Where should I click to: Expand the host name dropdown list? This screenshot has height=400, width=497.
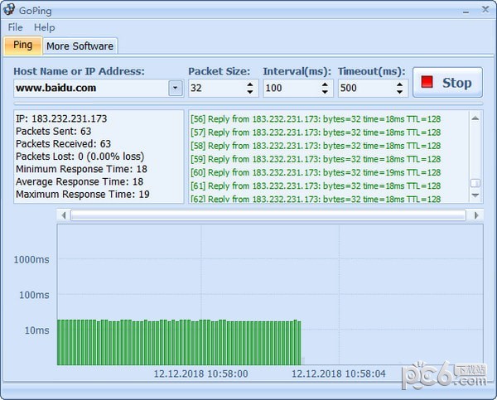click(x=176, y=88)
